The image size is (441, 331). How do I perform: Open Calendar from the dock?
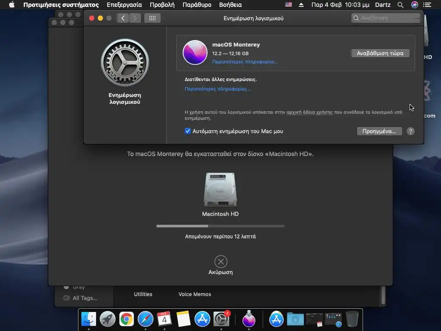(x=164, y=319)
